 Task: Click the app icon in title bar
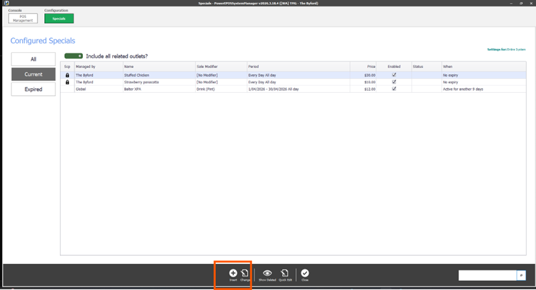click(7, 3)
